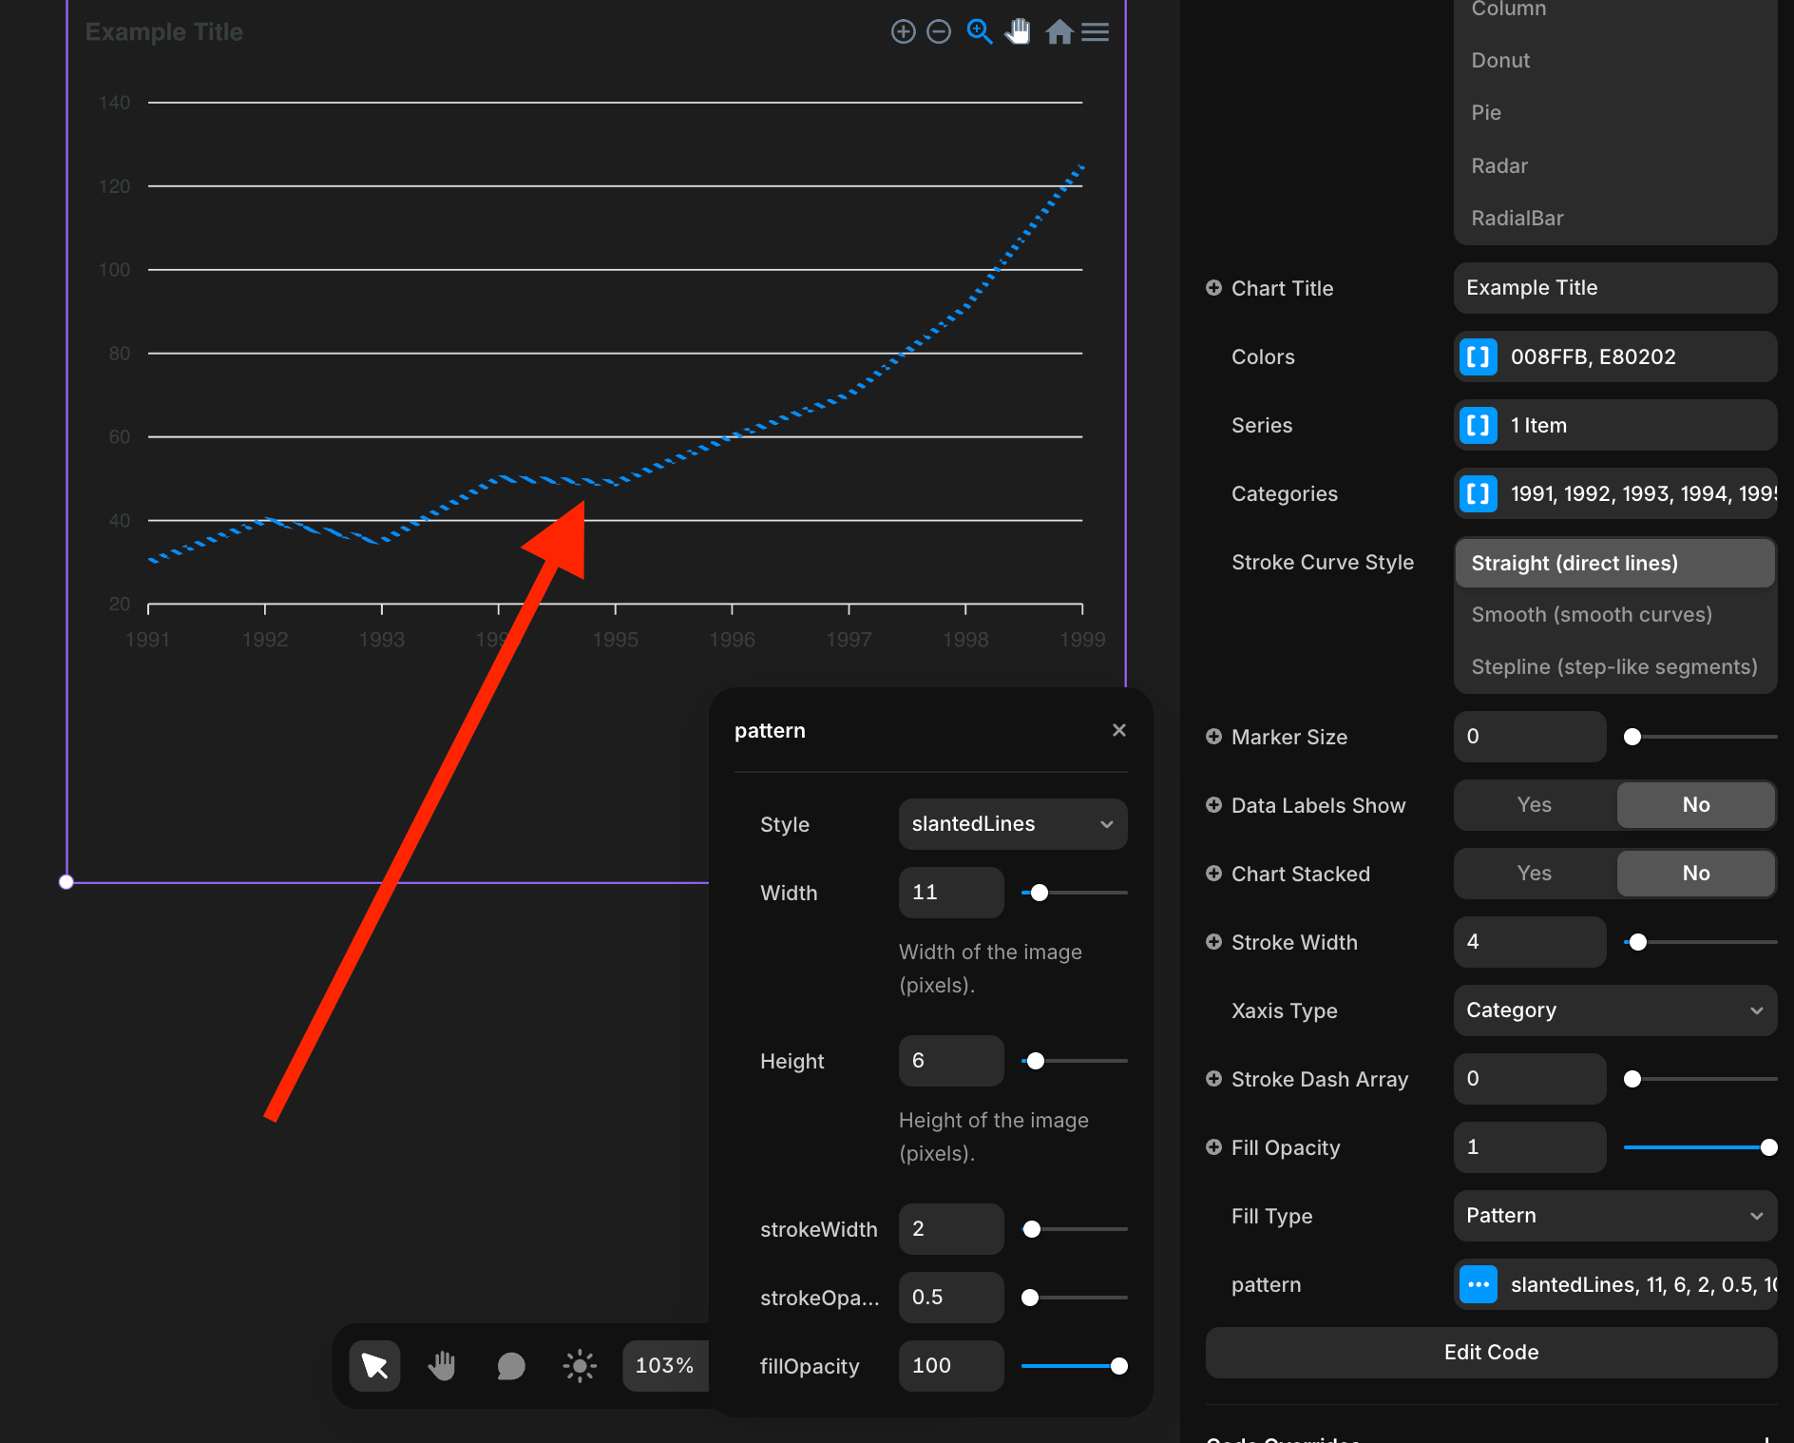Switch Chart Stacked to Yes

point(1533,873)
